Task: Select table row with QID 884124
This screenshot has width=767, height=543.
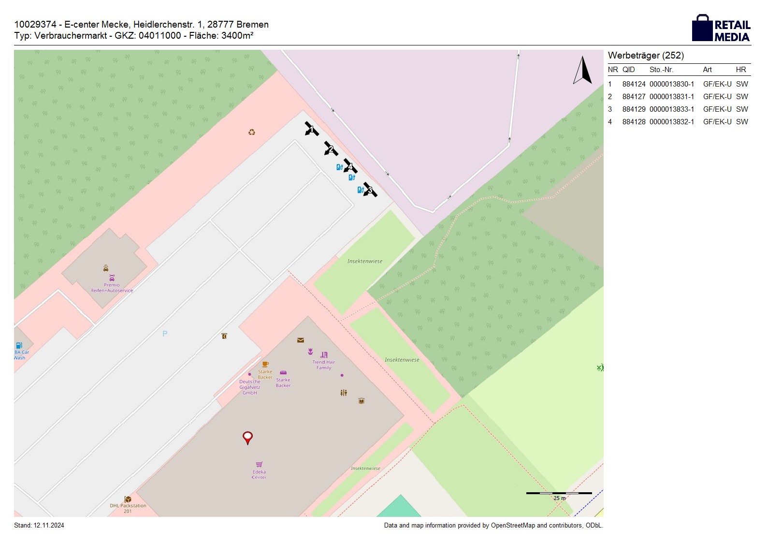Action: 679,84
